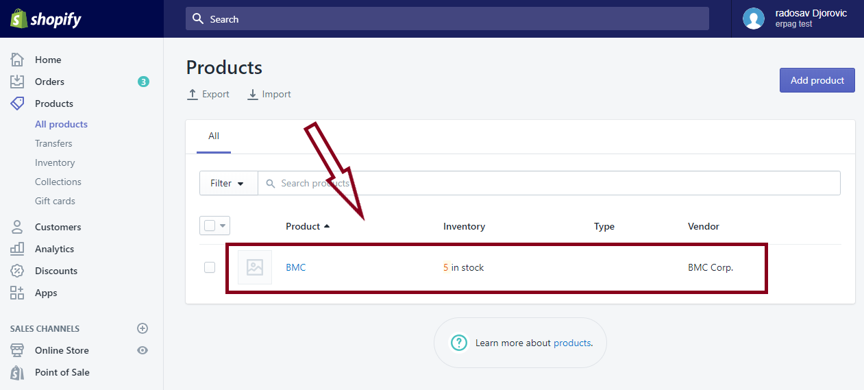Open Home from sidebar icon
The height and width of the screenshot is (390, 864).
[17, 60]
